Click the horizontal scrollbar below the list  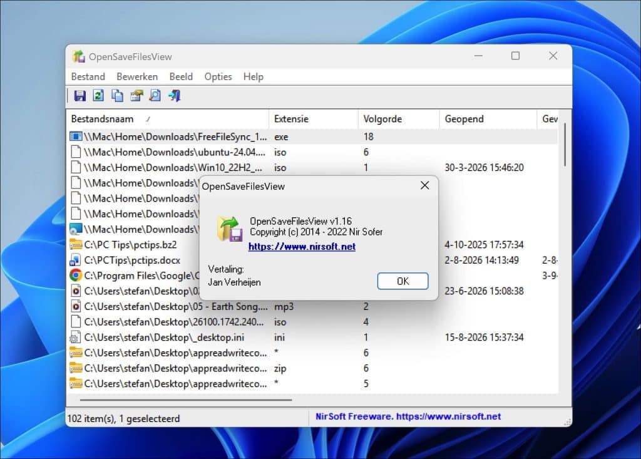pos(186,400)
